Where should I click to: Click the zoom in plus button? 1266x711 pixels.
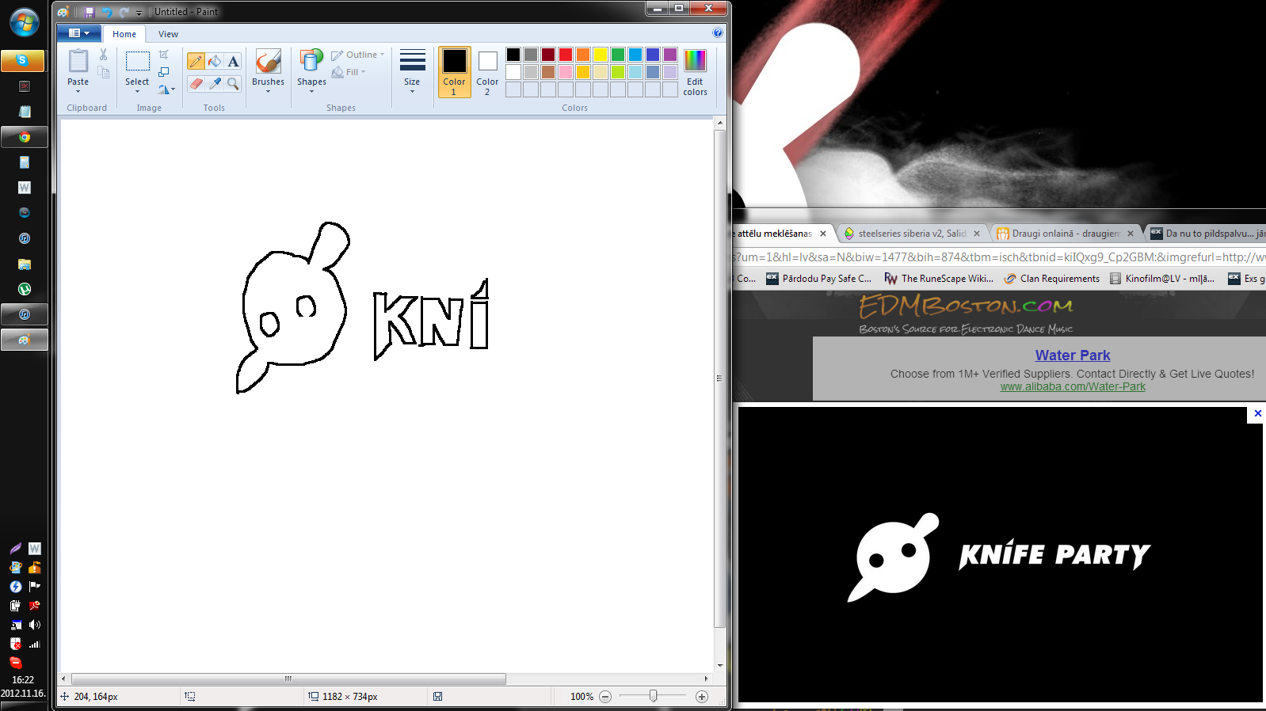[702, 697]
